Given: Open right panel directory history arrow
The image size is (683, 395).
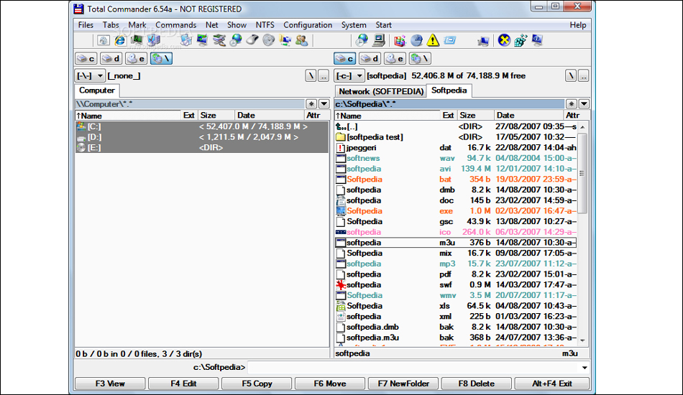Looking at the screenshot, I should [x=584, y=104].
